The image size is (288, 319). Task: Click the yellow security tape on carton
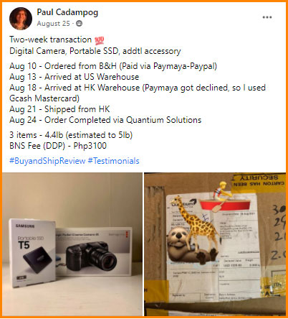point(258,183)
